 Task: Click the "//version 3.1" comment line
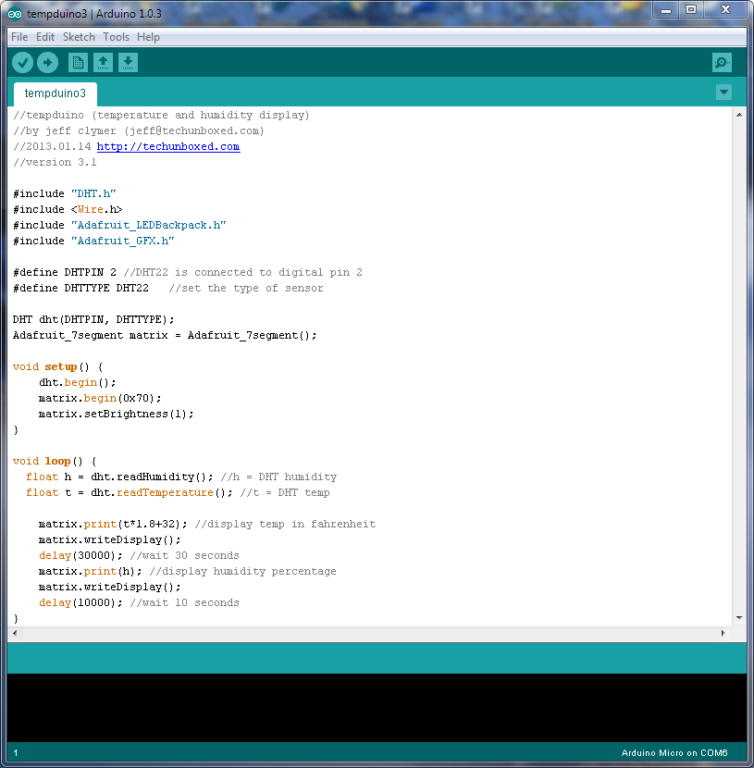pyautogui.click(x=55, y=162)
